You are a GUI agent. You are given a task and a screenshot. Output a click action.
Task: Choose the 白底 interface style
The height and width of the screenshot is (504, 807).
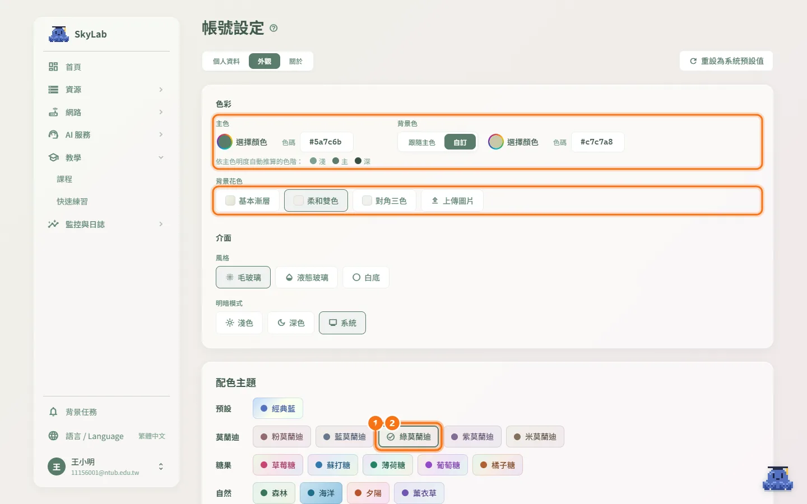pos(366,277)
